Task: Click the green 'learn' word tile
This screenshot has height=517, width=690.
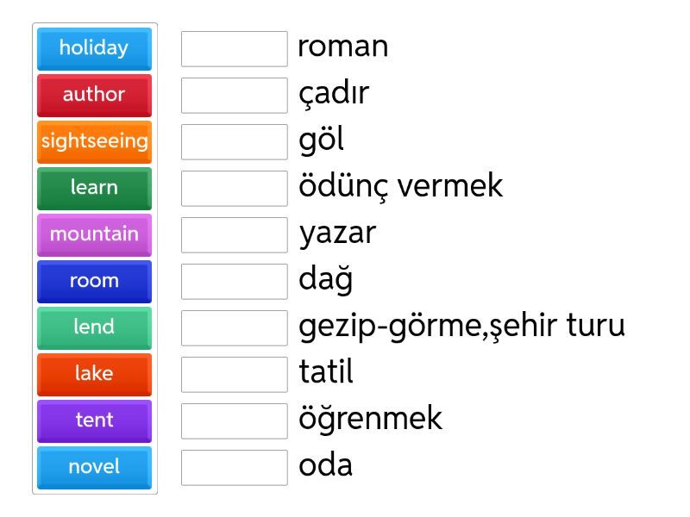Action: coord(94,188)
